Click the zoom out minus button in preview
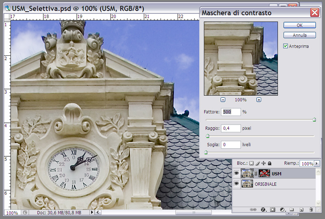 click(223, 100)
